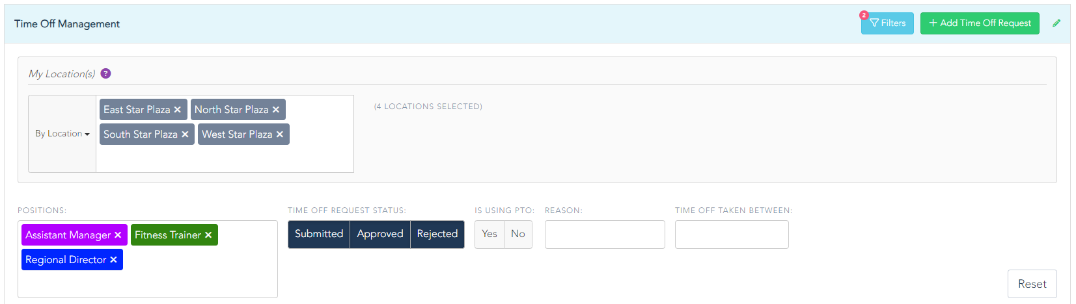This screenshot has height=304, width=1076.
Task: Remove South Star Plaza location tag
Action: 185,134
